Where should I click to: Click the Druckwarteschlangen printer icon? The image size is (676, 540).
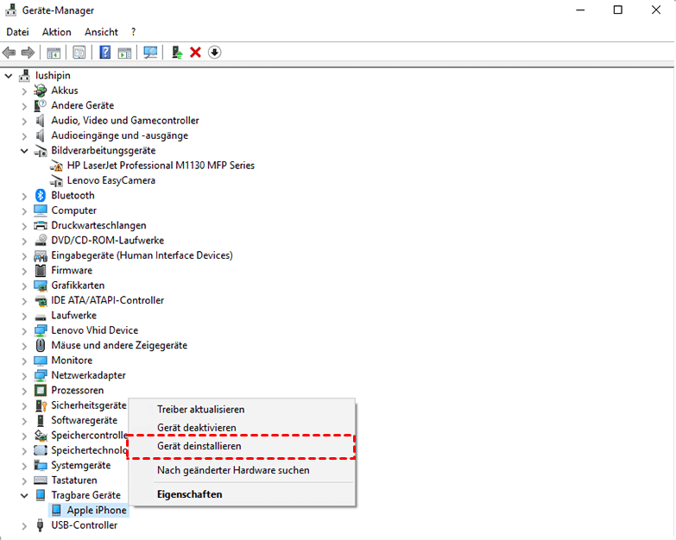click(41, 225)
